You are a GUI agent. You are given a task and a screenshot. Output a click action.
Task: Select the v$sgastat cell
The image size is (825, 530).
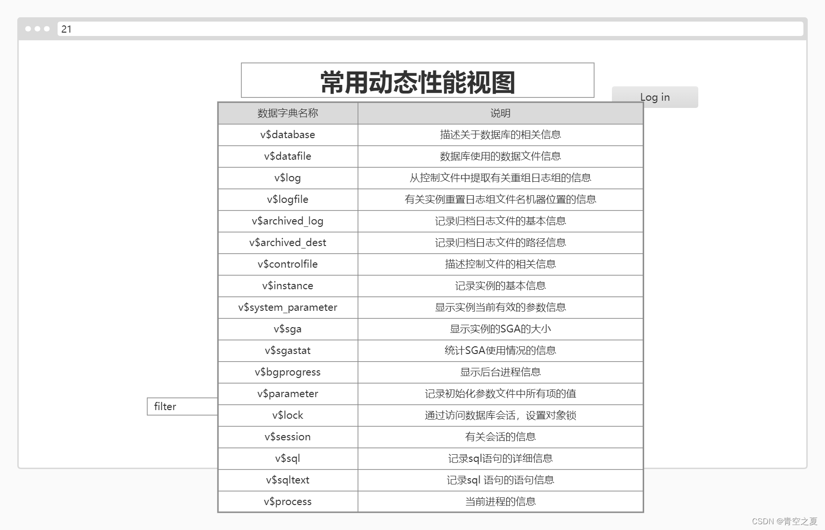point(288,351)
